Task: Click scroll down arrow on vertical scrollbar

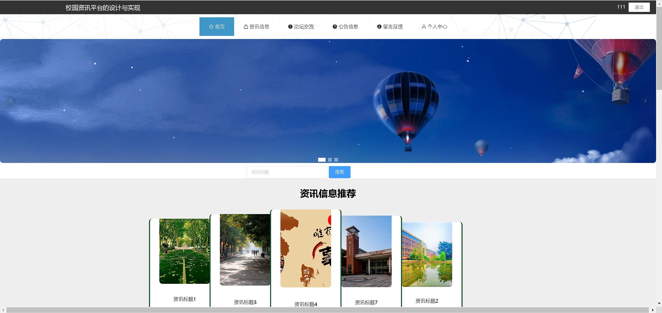Action: coord(659,303)
